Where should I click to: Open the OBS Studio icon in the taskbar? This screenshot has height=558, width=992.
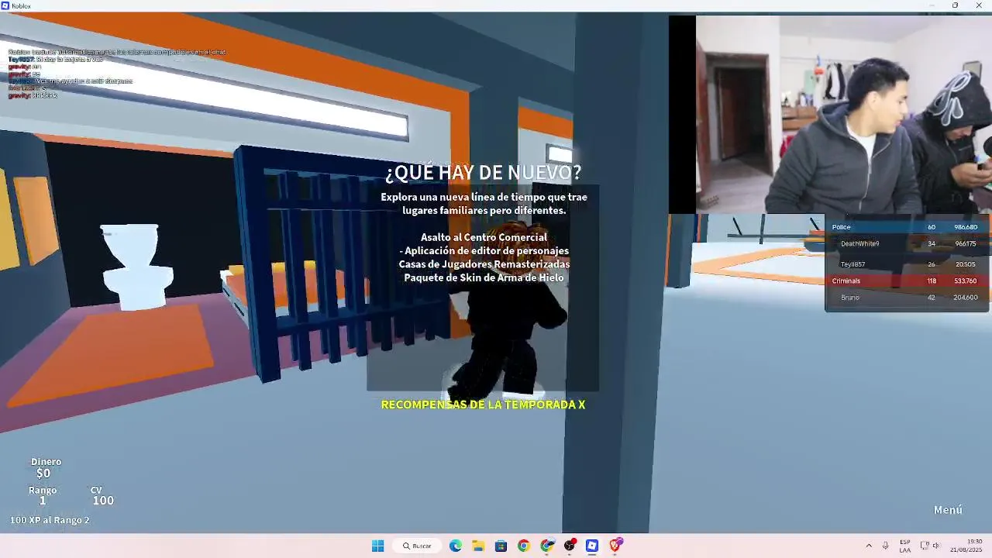click(x=570, y=546)
